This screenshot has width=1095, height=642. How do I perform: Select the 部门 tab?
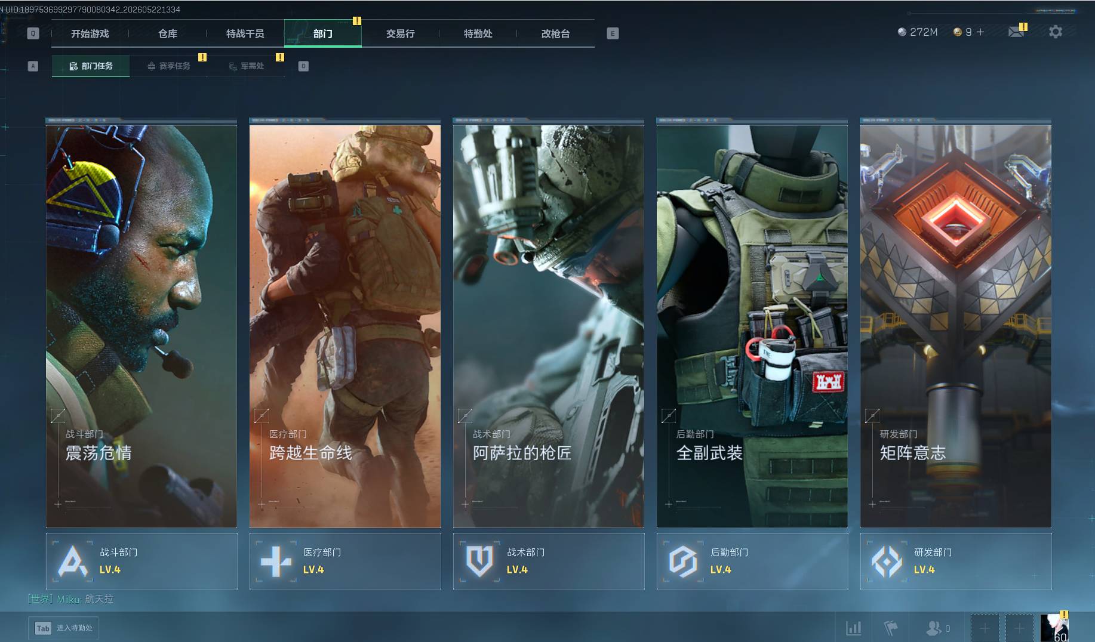coord(323,33)
